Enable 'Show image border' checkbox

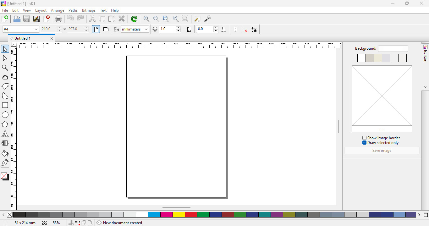tap(364, 138)
